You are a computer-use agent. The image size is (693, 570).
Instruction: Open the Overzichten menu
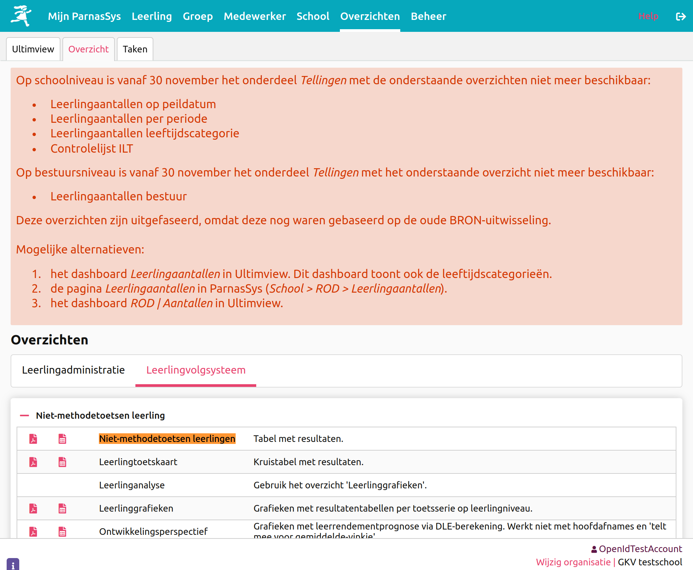(370, 16)
